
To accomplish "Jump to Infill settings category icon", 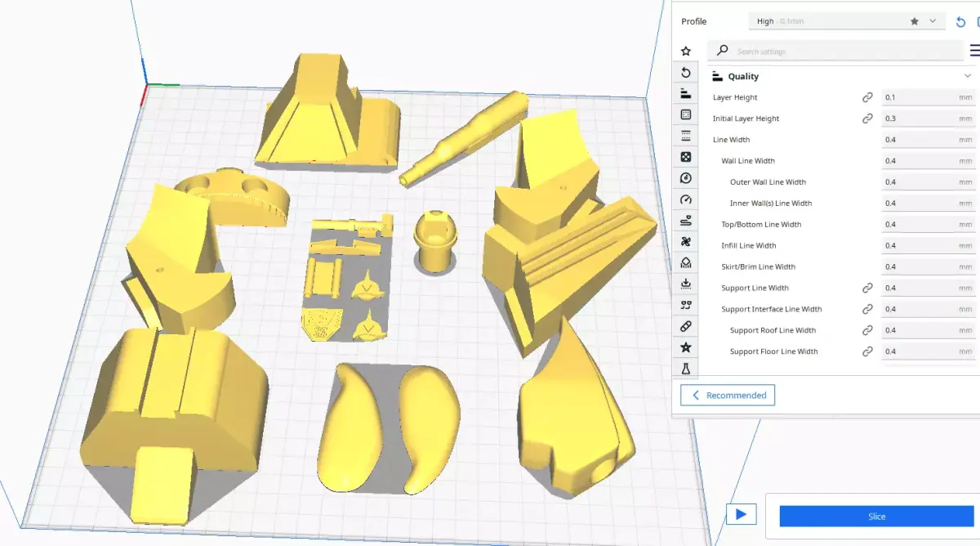I will point(686,157).
